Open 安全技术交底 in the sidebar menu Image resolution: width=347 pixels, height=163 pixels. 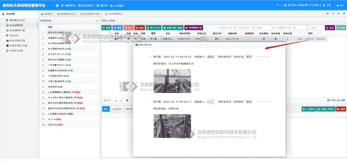point(16,51)
